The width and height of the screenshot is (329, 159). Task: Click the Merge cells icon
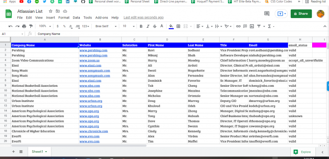(185, 26)
